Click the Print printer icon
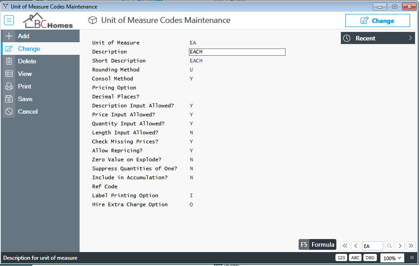The height and width of the screenshot is (266, 420). 9,86
